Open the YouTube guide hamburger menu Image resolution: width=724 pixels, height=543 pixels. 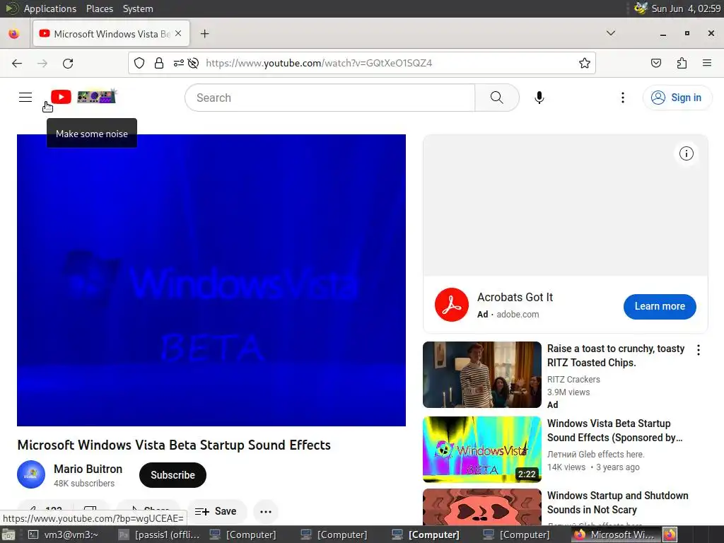tap(25, 97)
